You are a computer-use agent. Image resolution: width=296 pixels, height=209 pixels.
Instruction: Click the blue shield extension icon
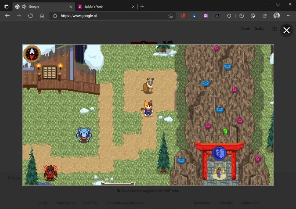click(x=194, y=16)
